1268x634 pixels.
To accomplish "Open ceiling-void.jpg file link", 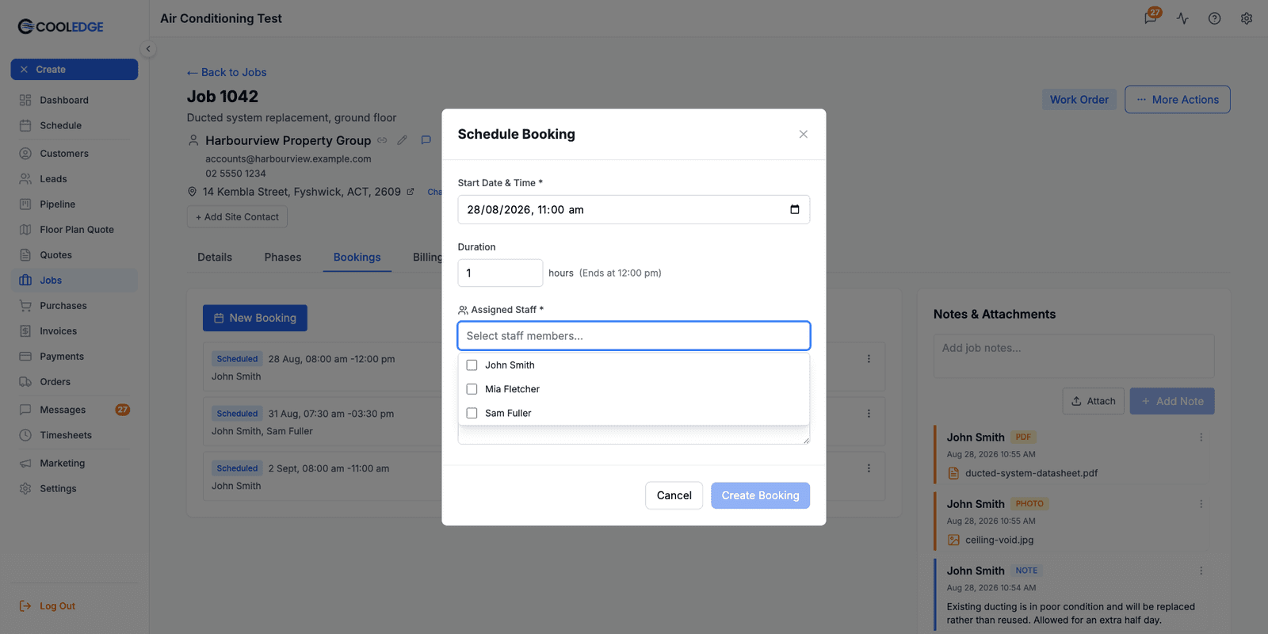I will point(999,540).
